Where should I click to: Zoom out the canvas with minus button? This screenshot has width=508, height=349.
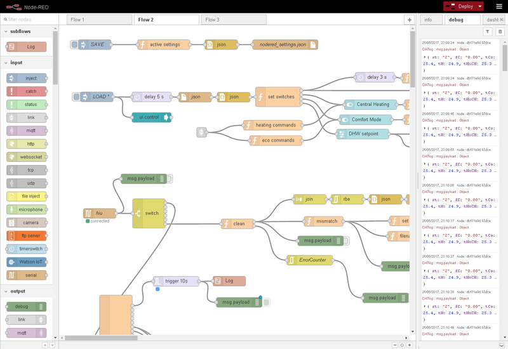click(x=395, y=345)
